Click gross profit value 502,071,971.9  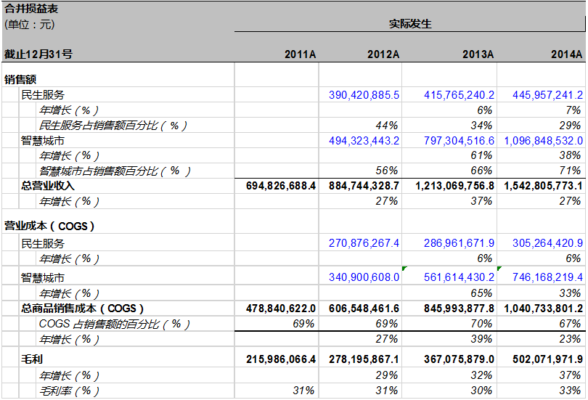click(x=544, y=359)
